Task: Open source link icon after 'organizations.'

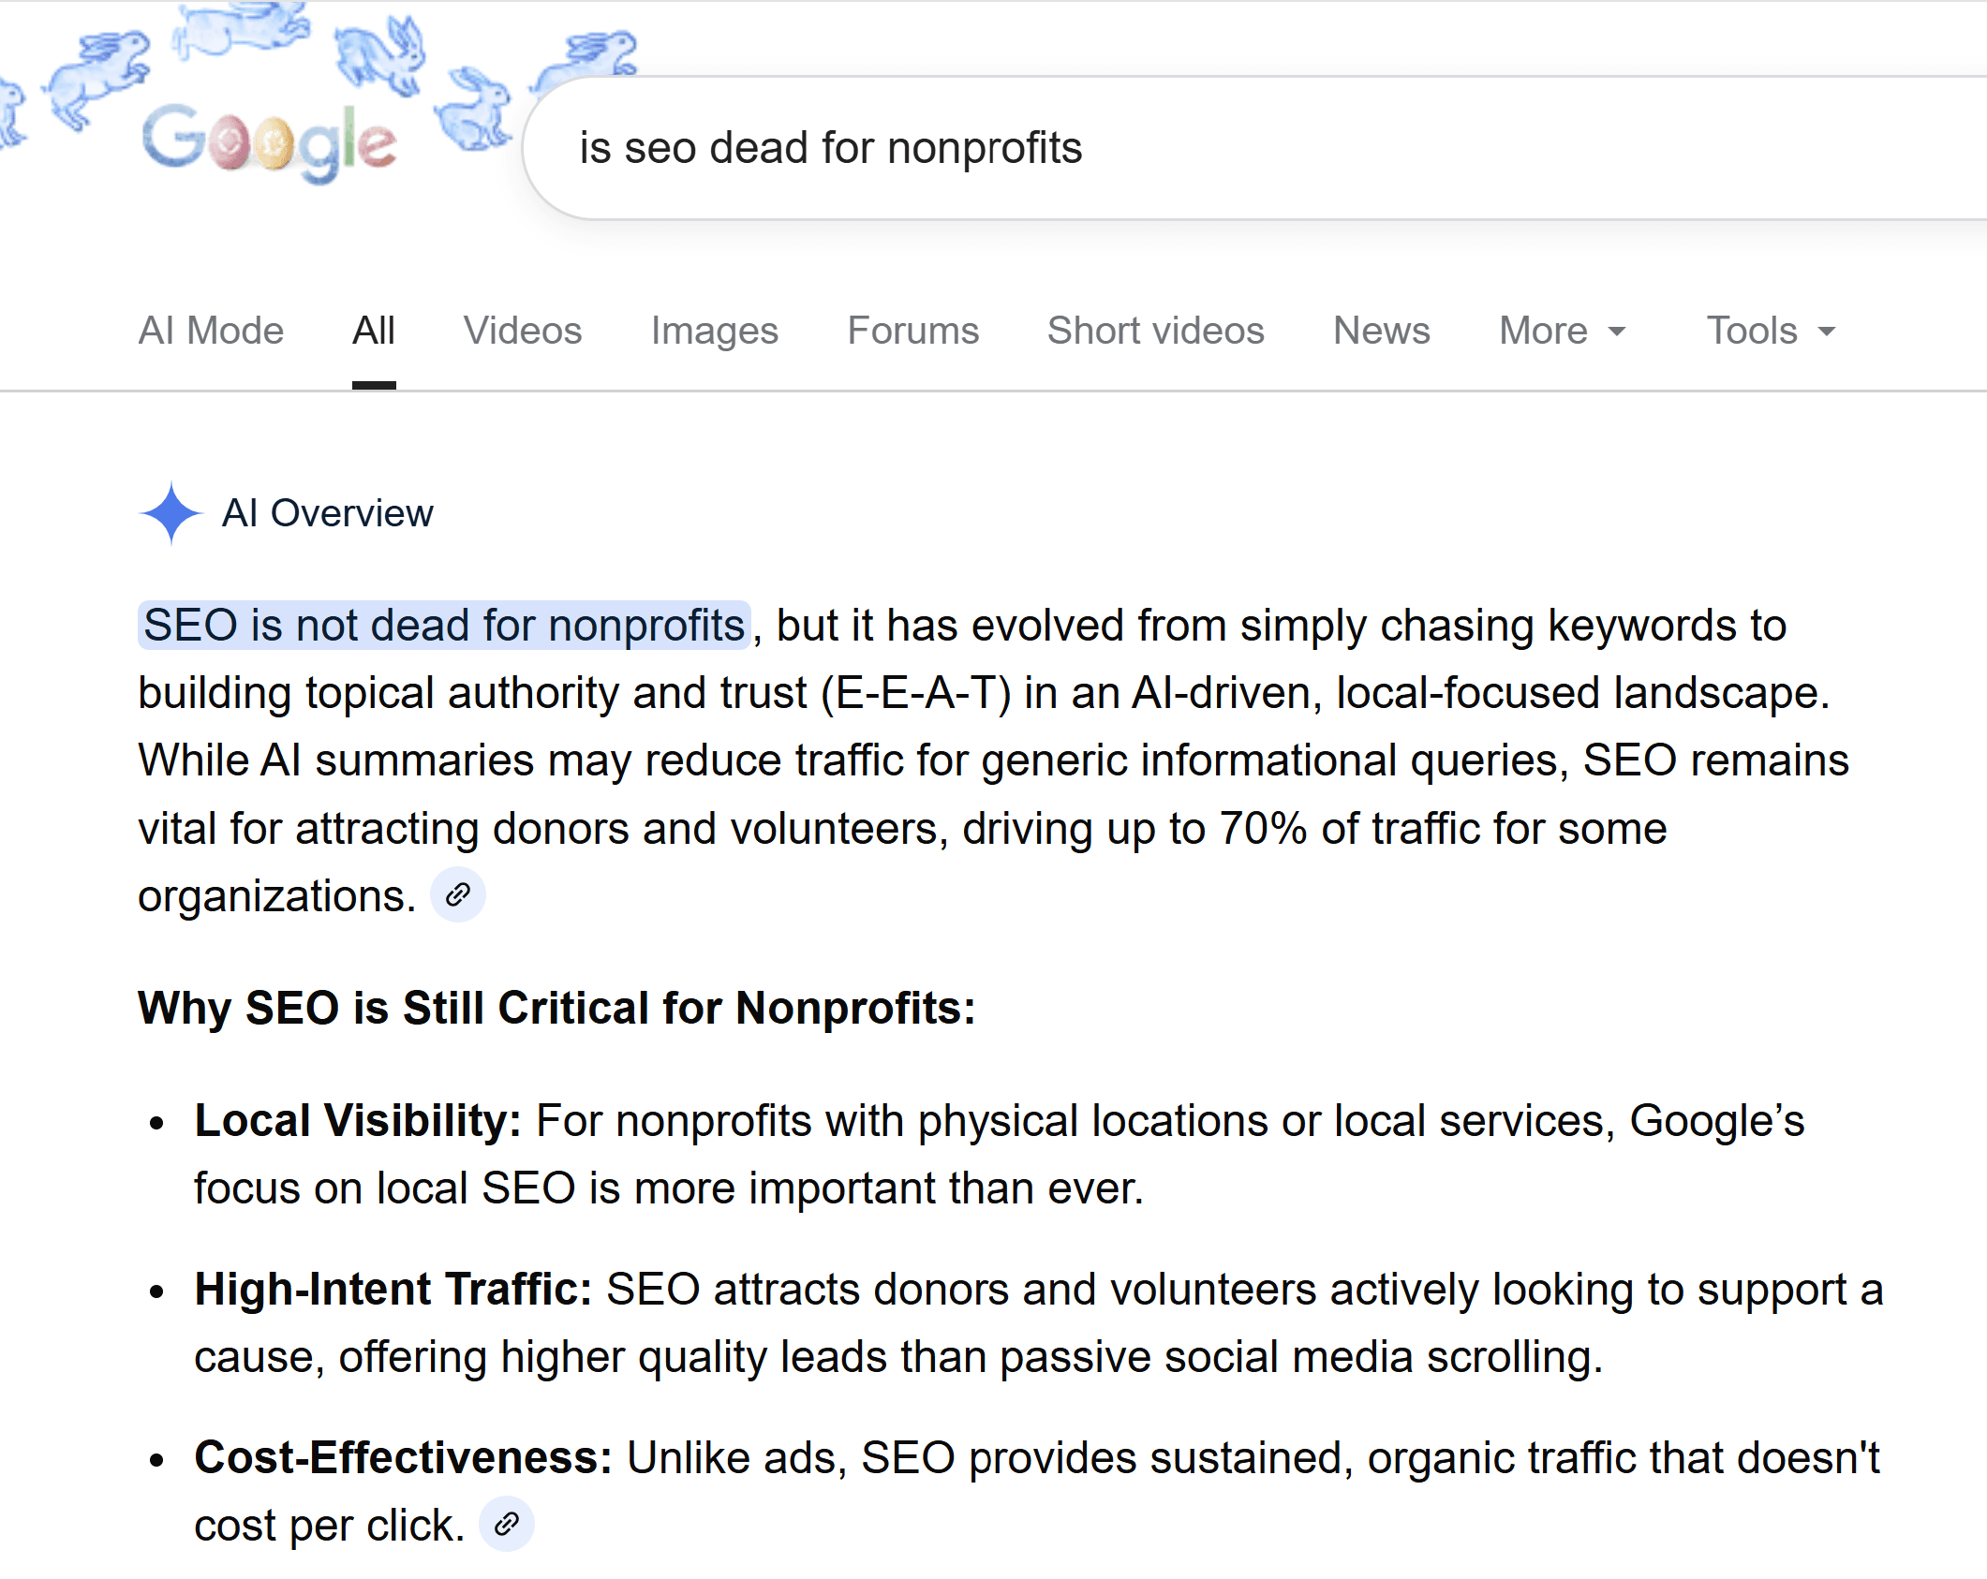Action: coord(457,895)
